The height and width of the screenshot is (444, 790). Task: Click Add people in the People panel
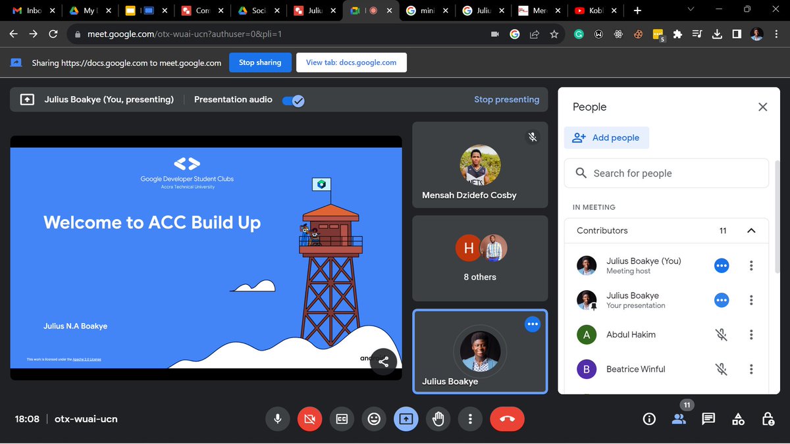606,137
